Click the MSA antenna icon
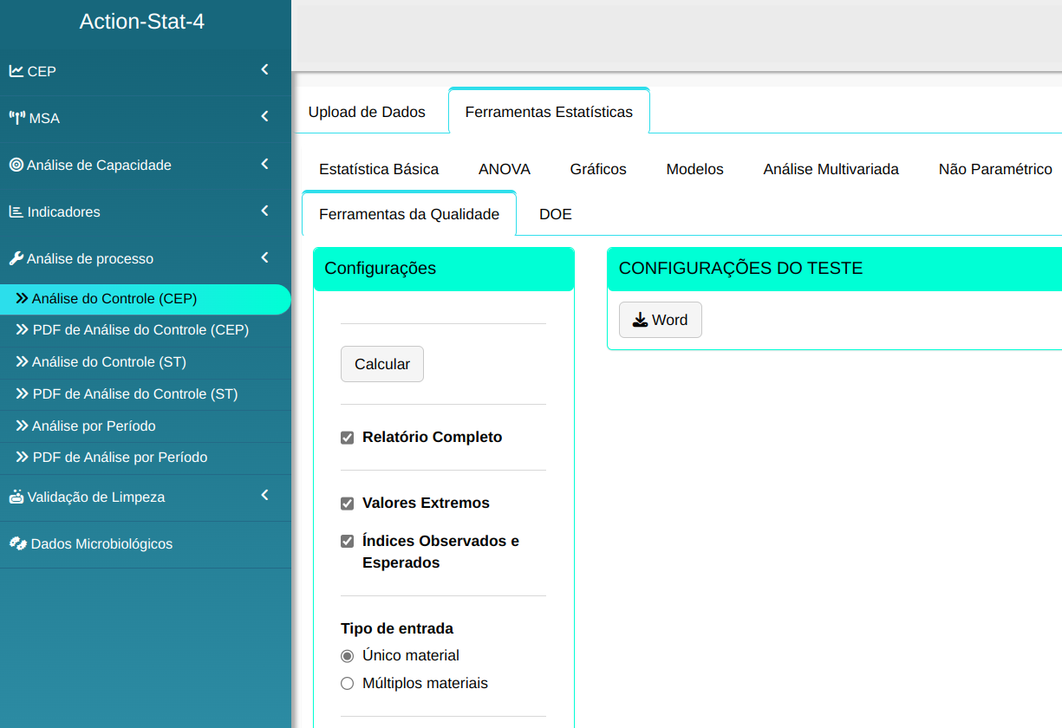 [x=17, y=118]
